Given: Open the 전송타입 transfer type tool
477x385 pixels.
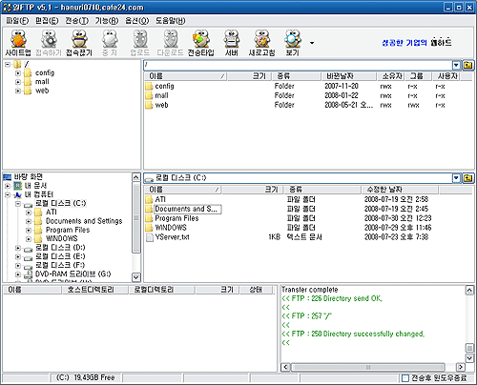Looking at the screenshot, I should [201, 43].
